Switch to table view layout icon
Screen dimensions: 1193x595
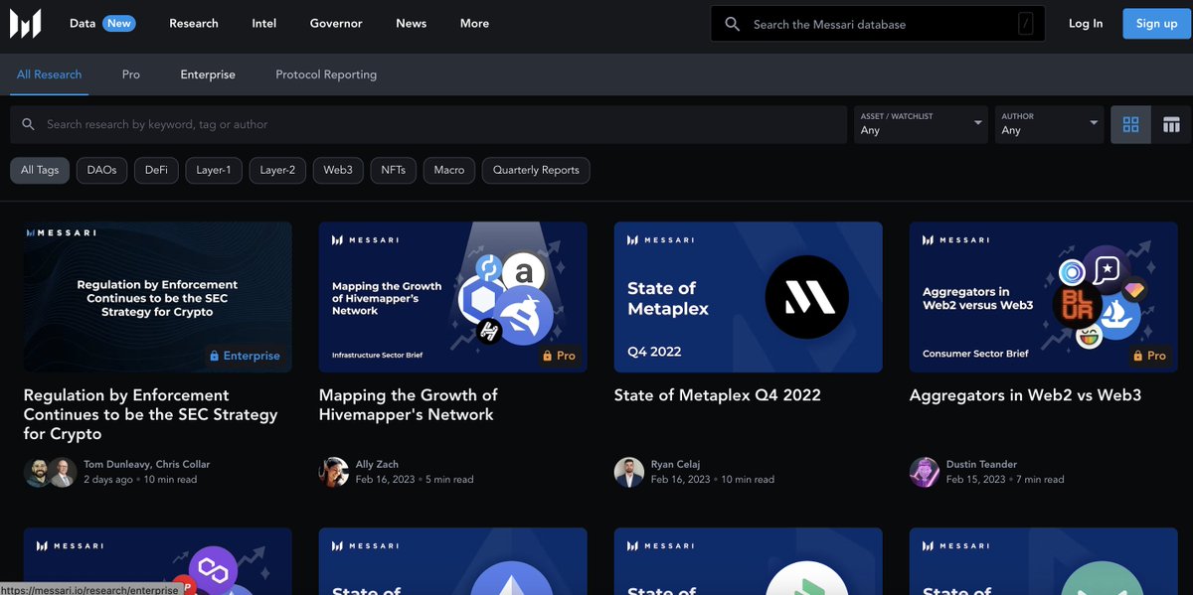(1171, 124)
